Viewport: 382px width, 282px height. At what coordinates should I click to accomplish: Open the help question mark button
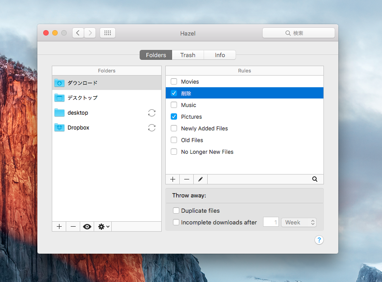point(319,240)
